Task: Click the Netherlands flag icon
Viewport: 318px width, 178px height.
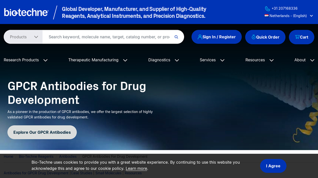Action: point(266,16)
